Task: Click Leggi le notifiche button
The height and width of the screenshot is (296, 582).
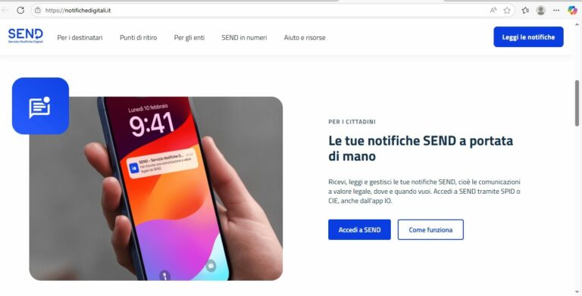Action: (528, 37)
